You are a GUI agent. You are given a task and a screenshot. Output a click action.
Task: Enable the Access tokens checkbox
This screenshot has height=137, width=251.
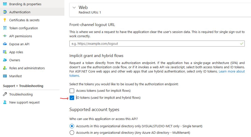72,91
